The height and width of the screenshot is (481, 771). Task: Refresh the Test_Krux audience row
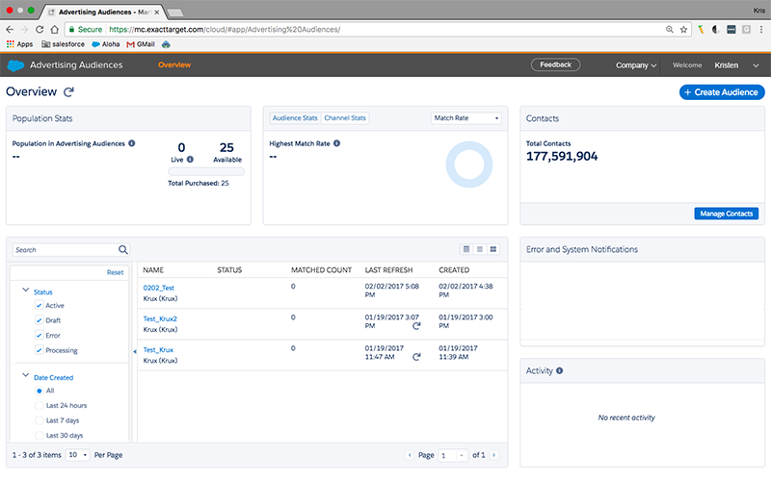coord(416,357)
